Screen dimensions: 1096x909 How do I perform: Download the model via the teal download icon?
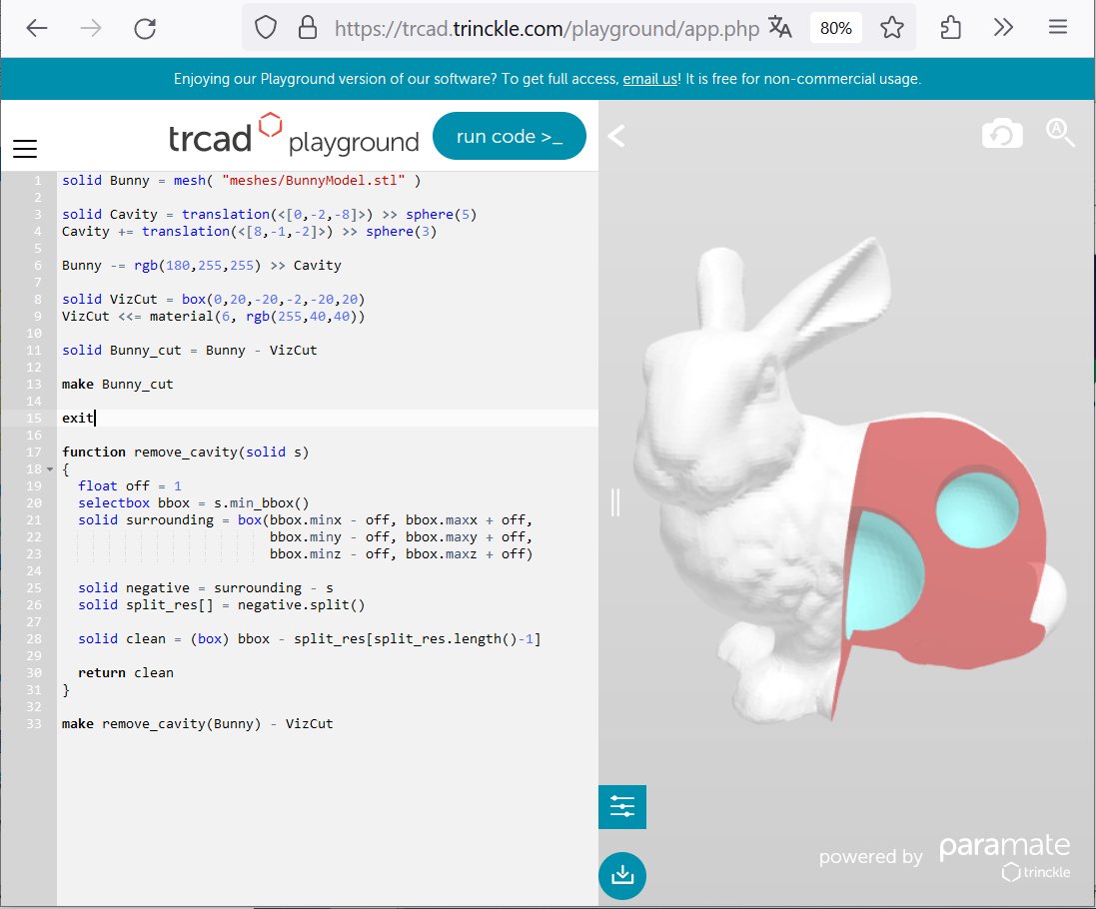coord(621,875)
